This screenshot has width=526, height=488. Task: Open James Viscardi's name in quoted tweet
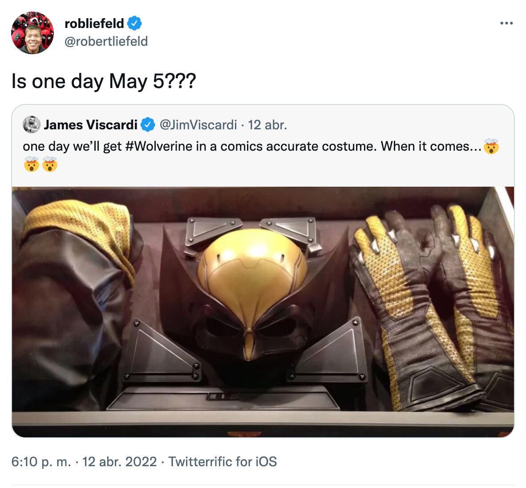(x=90, y=125)
